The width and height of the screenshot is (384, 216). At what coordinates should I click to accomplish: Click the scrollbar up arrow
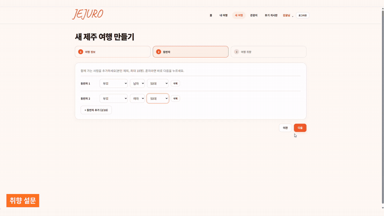click(x=383, y=9)
